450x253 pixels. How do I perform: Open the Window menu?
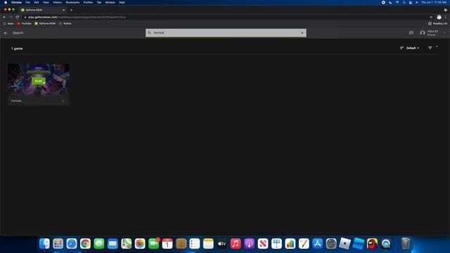coord(110,2)
